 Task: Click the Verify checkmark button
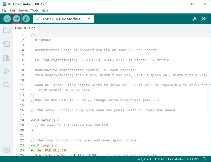7,19
